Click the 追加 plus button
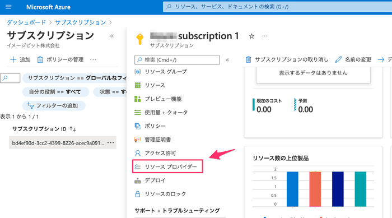The image size is (392, 218). pyautogui.click(x=20, y=59)
